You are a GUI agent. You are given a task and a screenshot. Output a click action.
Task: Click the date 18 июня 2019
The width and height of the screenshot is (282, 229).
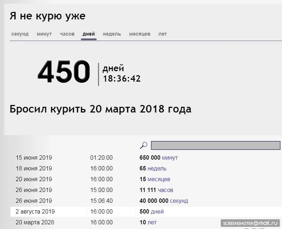[x=34, y=168]
